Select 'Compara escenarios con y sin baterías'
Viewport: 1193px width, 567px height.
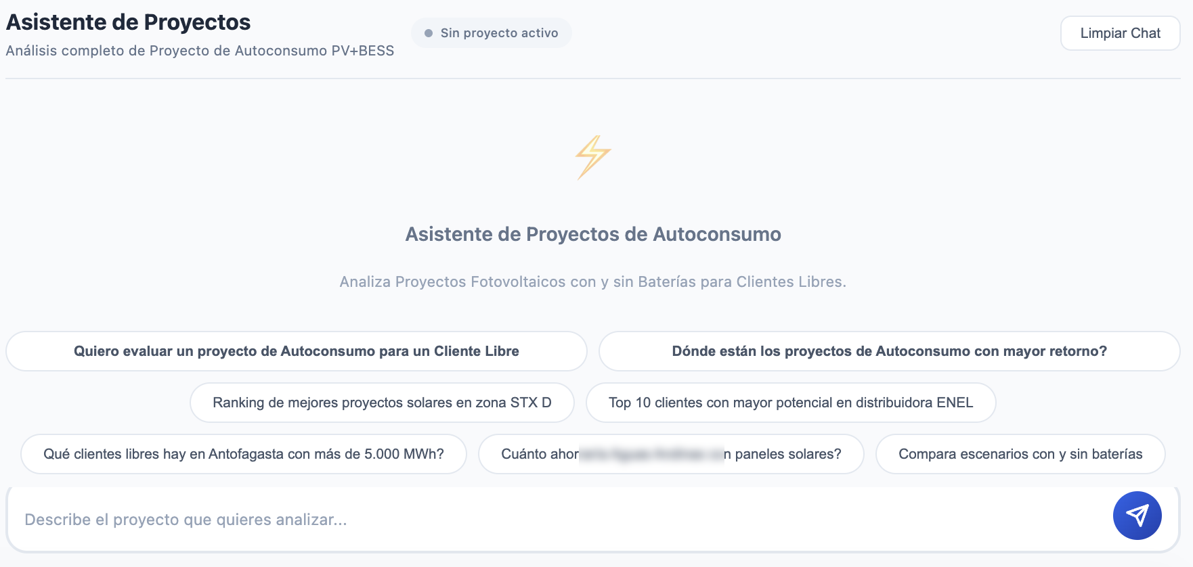(x=1020, y=454)
